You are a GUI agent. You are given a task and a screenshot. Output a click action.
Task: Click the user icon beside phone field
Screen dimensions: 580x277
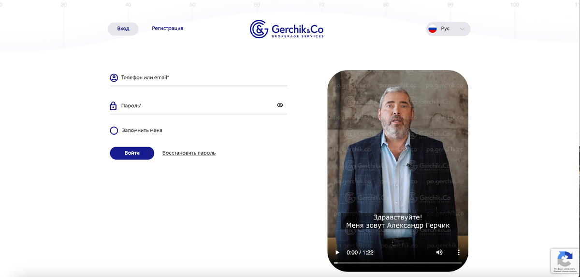114,77
